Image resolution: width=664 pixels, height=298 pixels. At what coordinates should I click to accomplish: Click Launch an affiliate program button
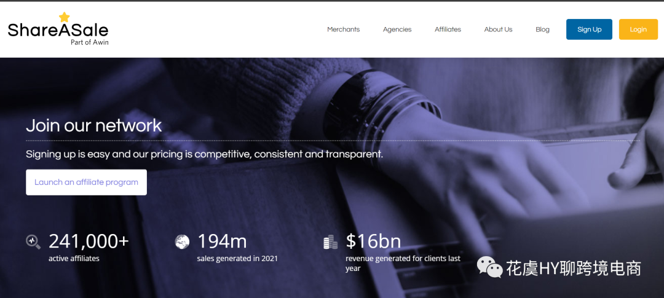(x=86, y=182)
